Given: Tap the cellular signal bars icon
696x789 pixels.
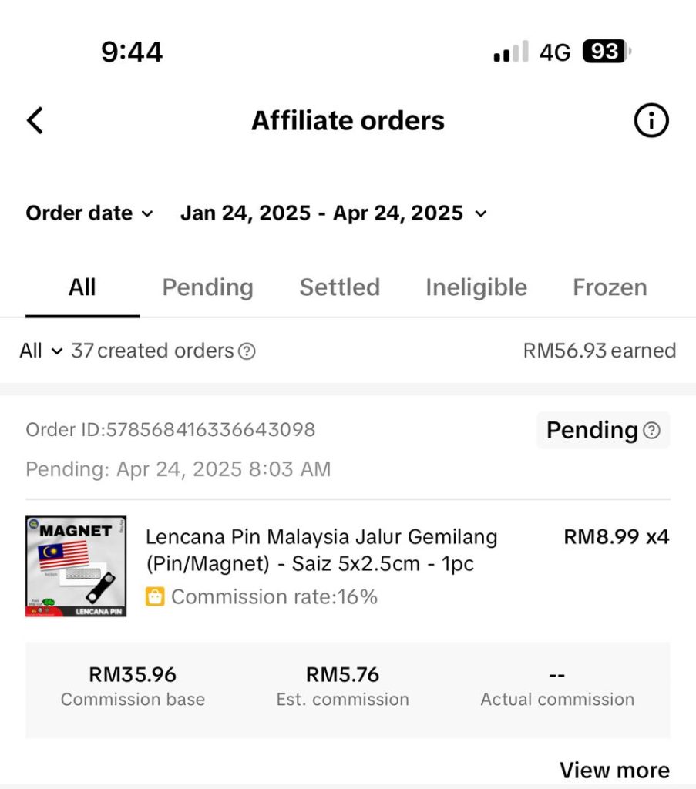Looking at the screenshot, I should [x=510, y=52].
